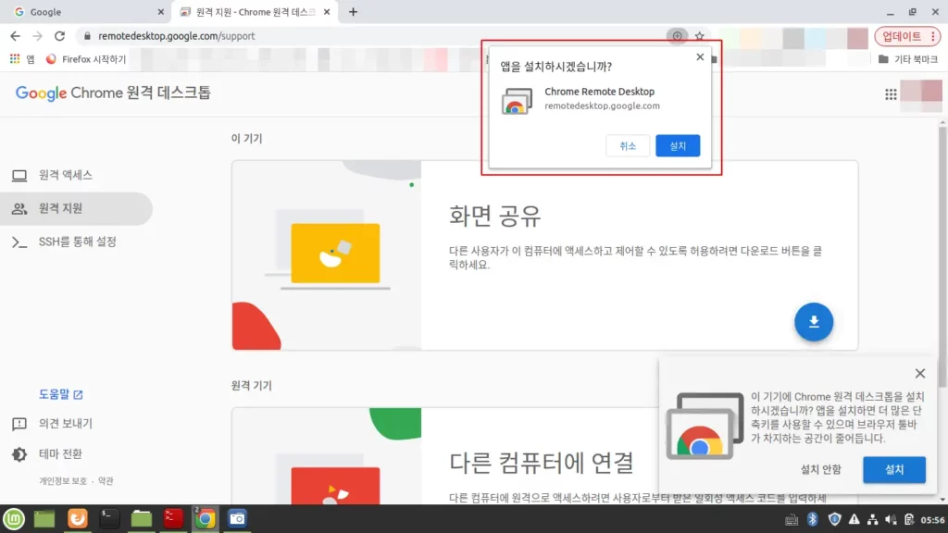Open the terminal from taskbar
Viewport: 948px width, 533px height.
[109, 519]
